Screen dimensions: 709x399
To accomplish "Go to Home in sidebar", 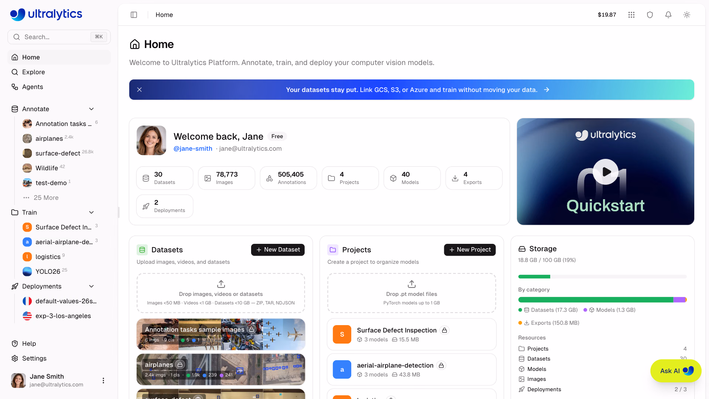I will (59, 57).
